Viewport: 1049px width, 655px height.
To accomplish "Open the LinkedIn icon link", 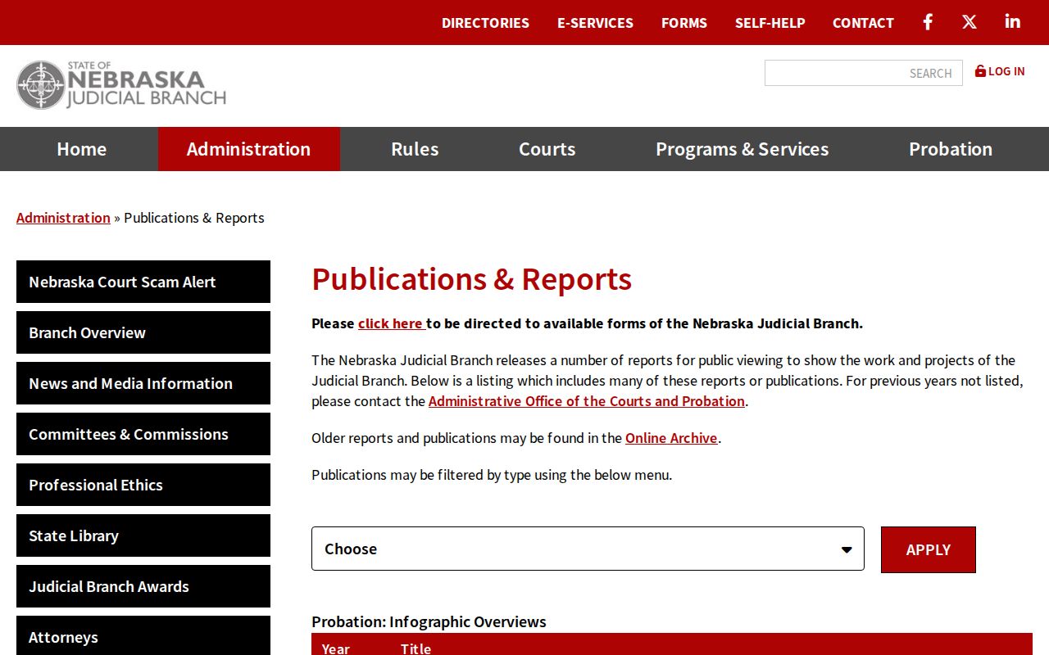I will coord(1013,22).
